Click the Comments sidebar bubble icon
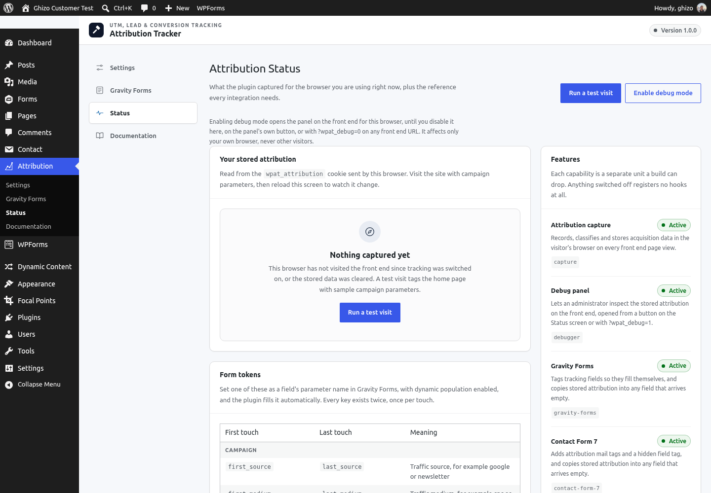Viewport: 711px width, 493px height. point(9,133)
